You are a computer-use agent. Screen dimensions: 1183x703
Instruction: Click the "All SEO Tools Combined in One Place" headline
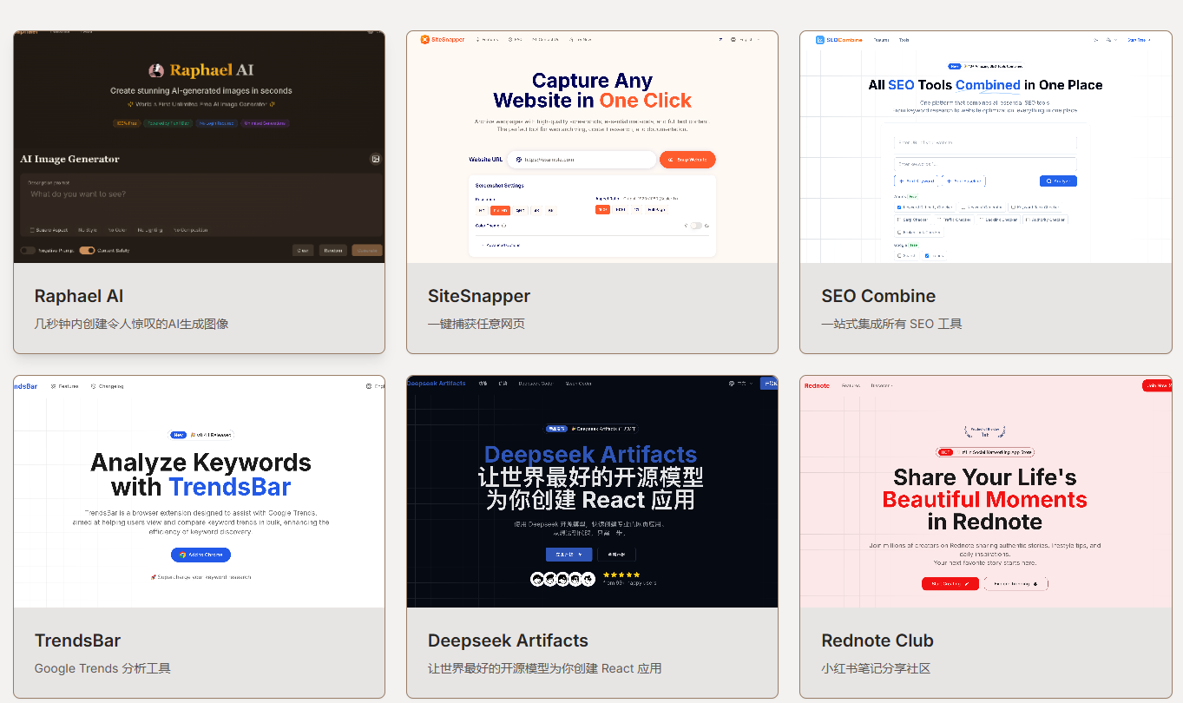[x=985, y=85]
